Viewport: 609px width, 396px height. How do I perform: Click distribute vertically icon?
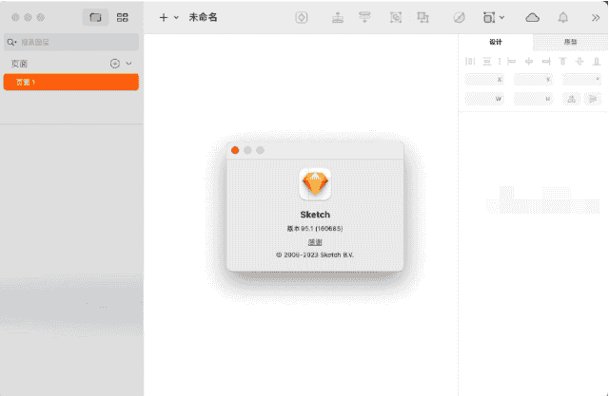pos(487,61)
